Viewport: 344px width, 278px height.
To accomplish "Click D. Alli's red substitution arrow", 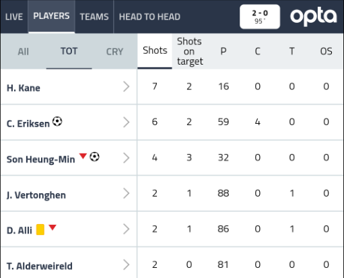I will tap(53, 228).
